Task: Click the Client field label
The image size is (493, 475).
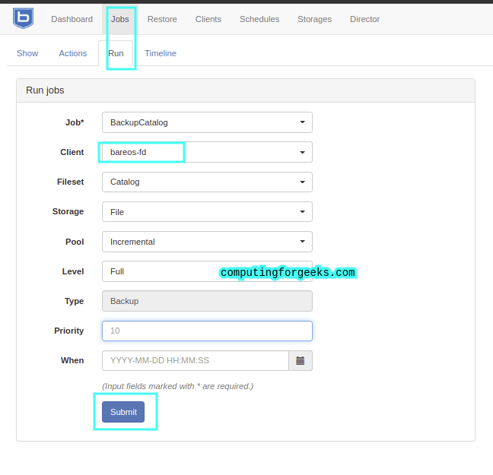Action: coord(72,152)
